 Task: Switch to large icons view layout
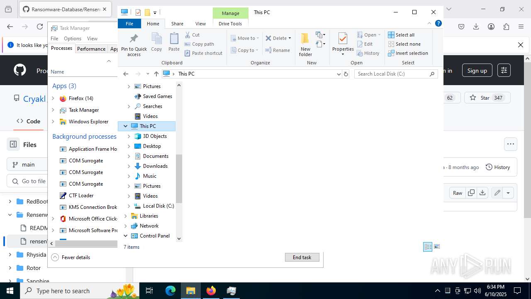pyautogui.click(x=436, y=247)
